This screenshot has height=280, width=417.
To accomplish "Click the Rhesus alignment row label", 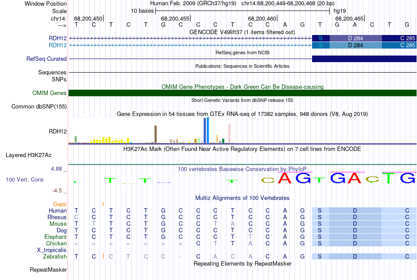I will pyautogui.click(x=57, y=217).
